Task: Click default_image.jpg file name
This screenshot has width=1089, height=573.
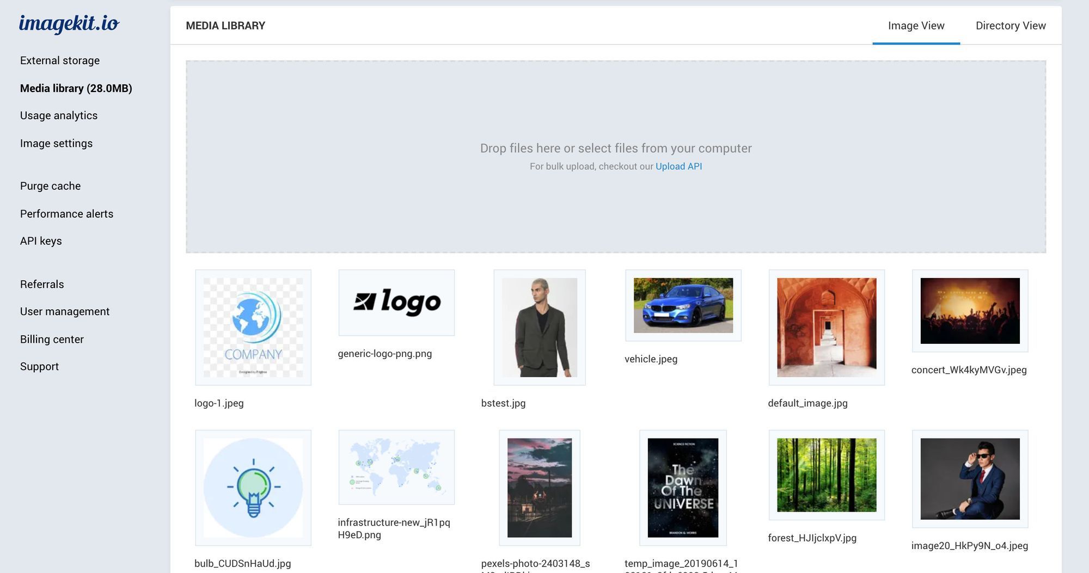Action: pos(808,403)
